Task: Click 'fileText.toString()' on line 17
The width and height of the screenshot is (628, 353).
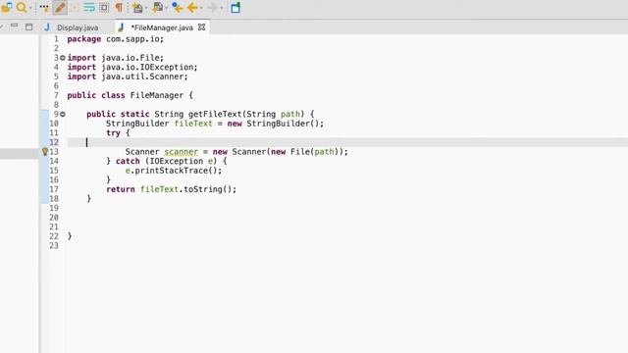Action: click(x=185, y=189)
